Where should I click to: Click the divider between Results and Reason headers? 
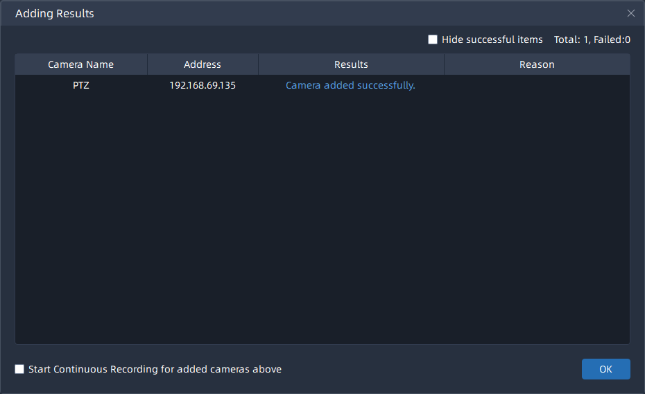coord(444,64)
